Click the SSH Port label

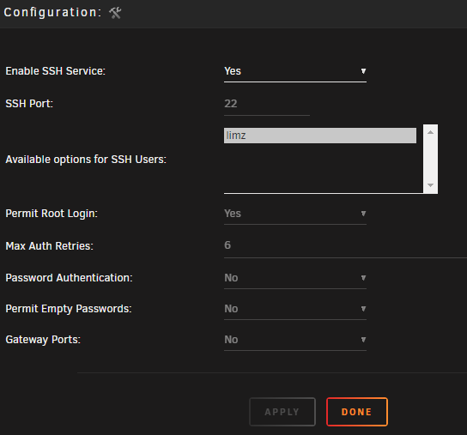point(29,104)
